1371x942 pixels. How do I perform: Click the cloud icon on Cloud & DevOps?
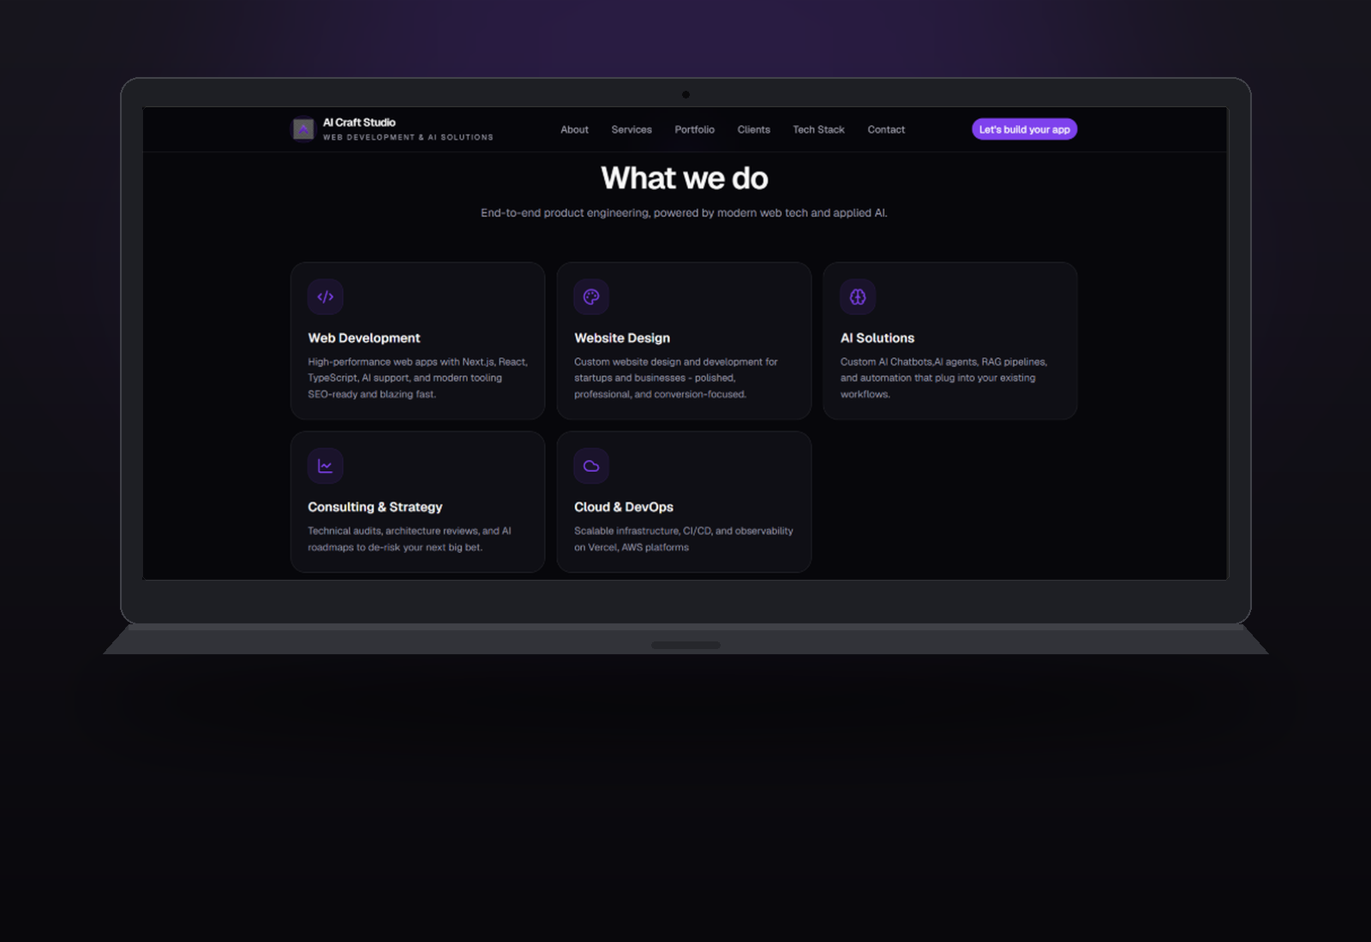click(591, 466)
